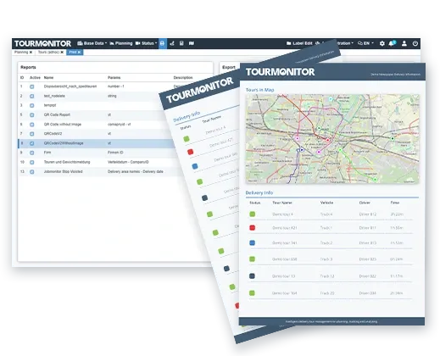The image size is (440, 356).
Task: Open the user profile icon
Action: pos(404,43)
